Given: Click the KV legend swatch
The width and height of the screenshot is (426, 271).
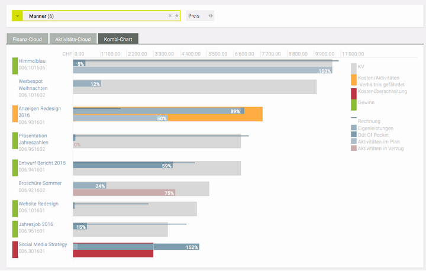Looking at the screenshot, I should (x=354, y=69).
